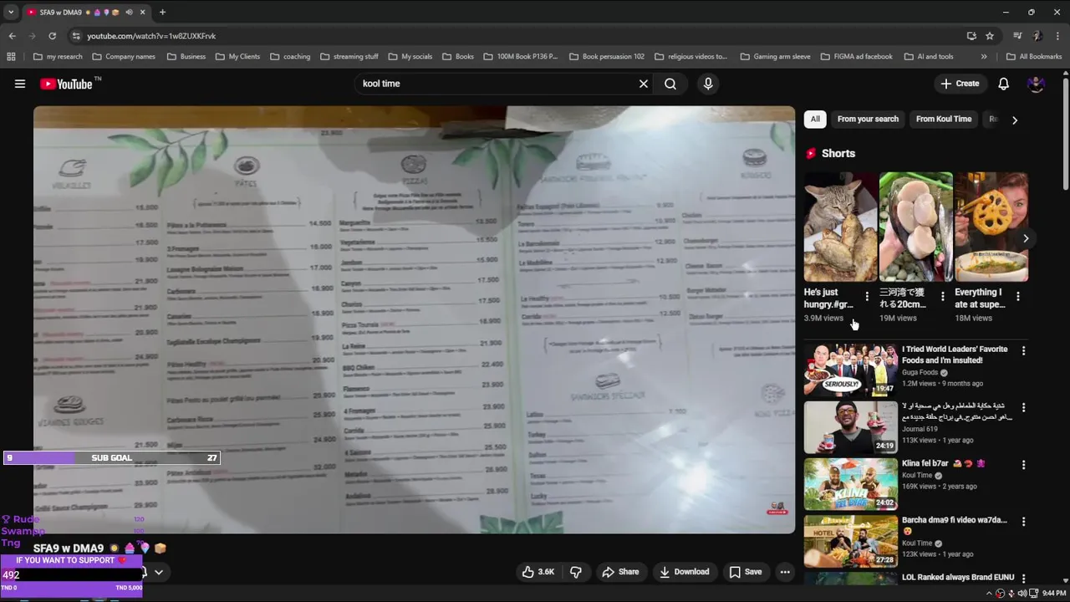Select the 'All' filter chip
1070x602 pixels.
[x=815, y=119]
